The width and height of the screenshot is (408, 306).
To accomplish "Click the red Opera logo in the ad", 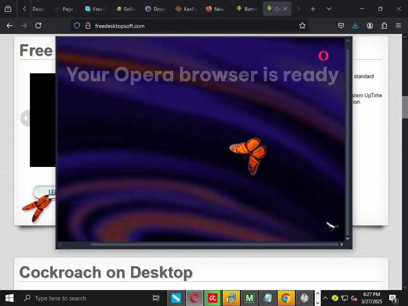I will point(324,56).
